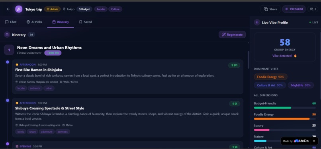Open the First Bite Ramen in Shinjuku card
Viewport: 321px width, 149px height.
click(127, 77)
